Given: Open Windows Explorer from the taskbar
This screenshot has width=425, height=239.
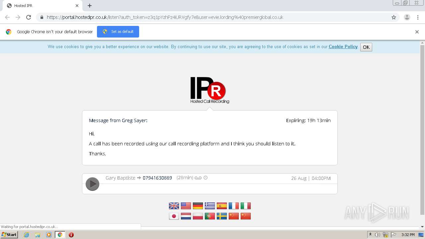Looking at the screenshot, I should 38,235.
